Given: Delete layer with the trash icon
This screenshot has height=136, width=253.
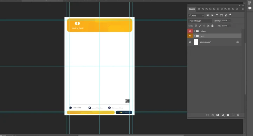Looking at the screenshot, I should (238, 115).
